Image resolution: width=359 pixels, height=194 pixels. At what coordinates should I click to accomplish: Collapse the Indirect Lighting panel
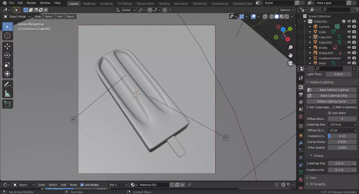[308, 82]
